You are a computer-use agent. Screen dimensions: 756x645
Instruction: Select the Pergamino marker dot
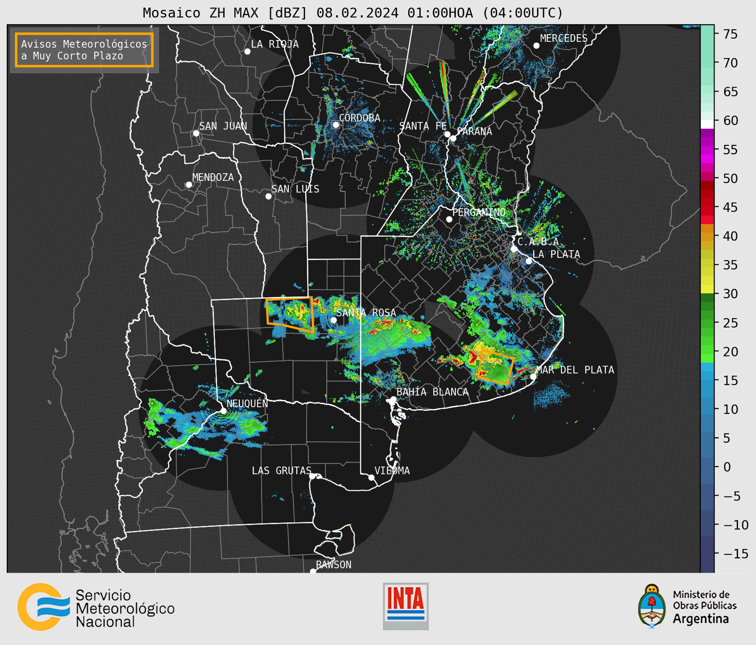pos(449,219)
